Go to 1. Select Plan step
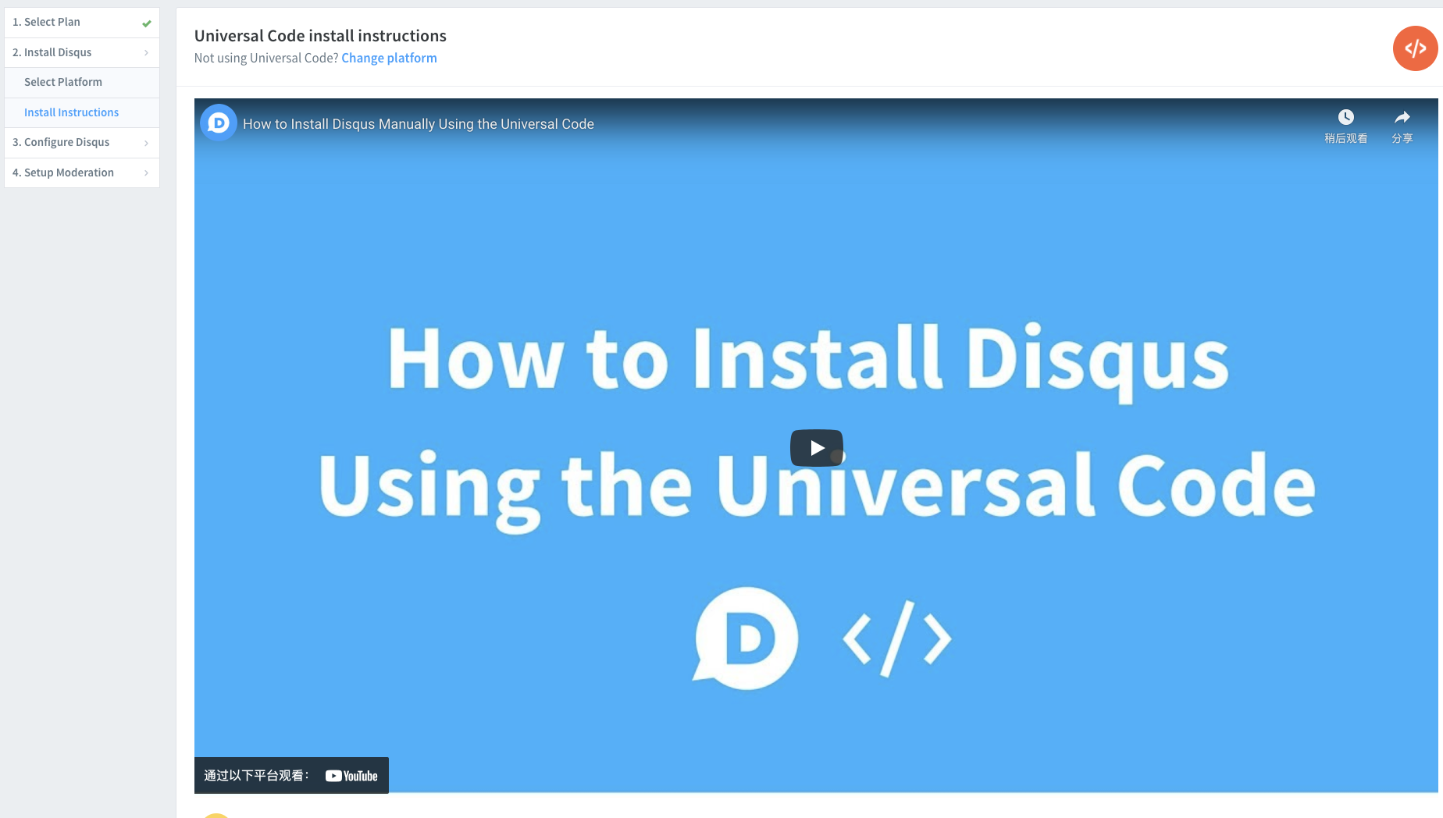 [82, 23]
